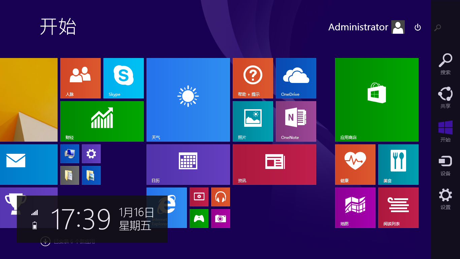Select the 搜索 Search charm

446,64
